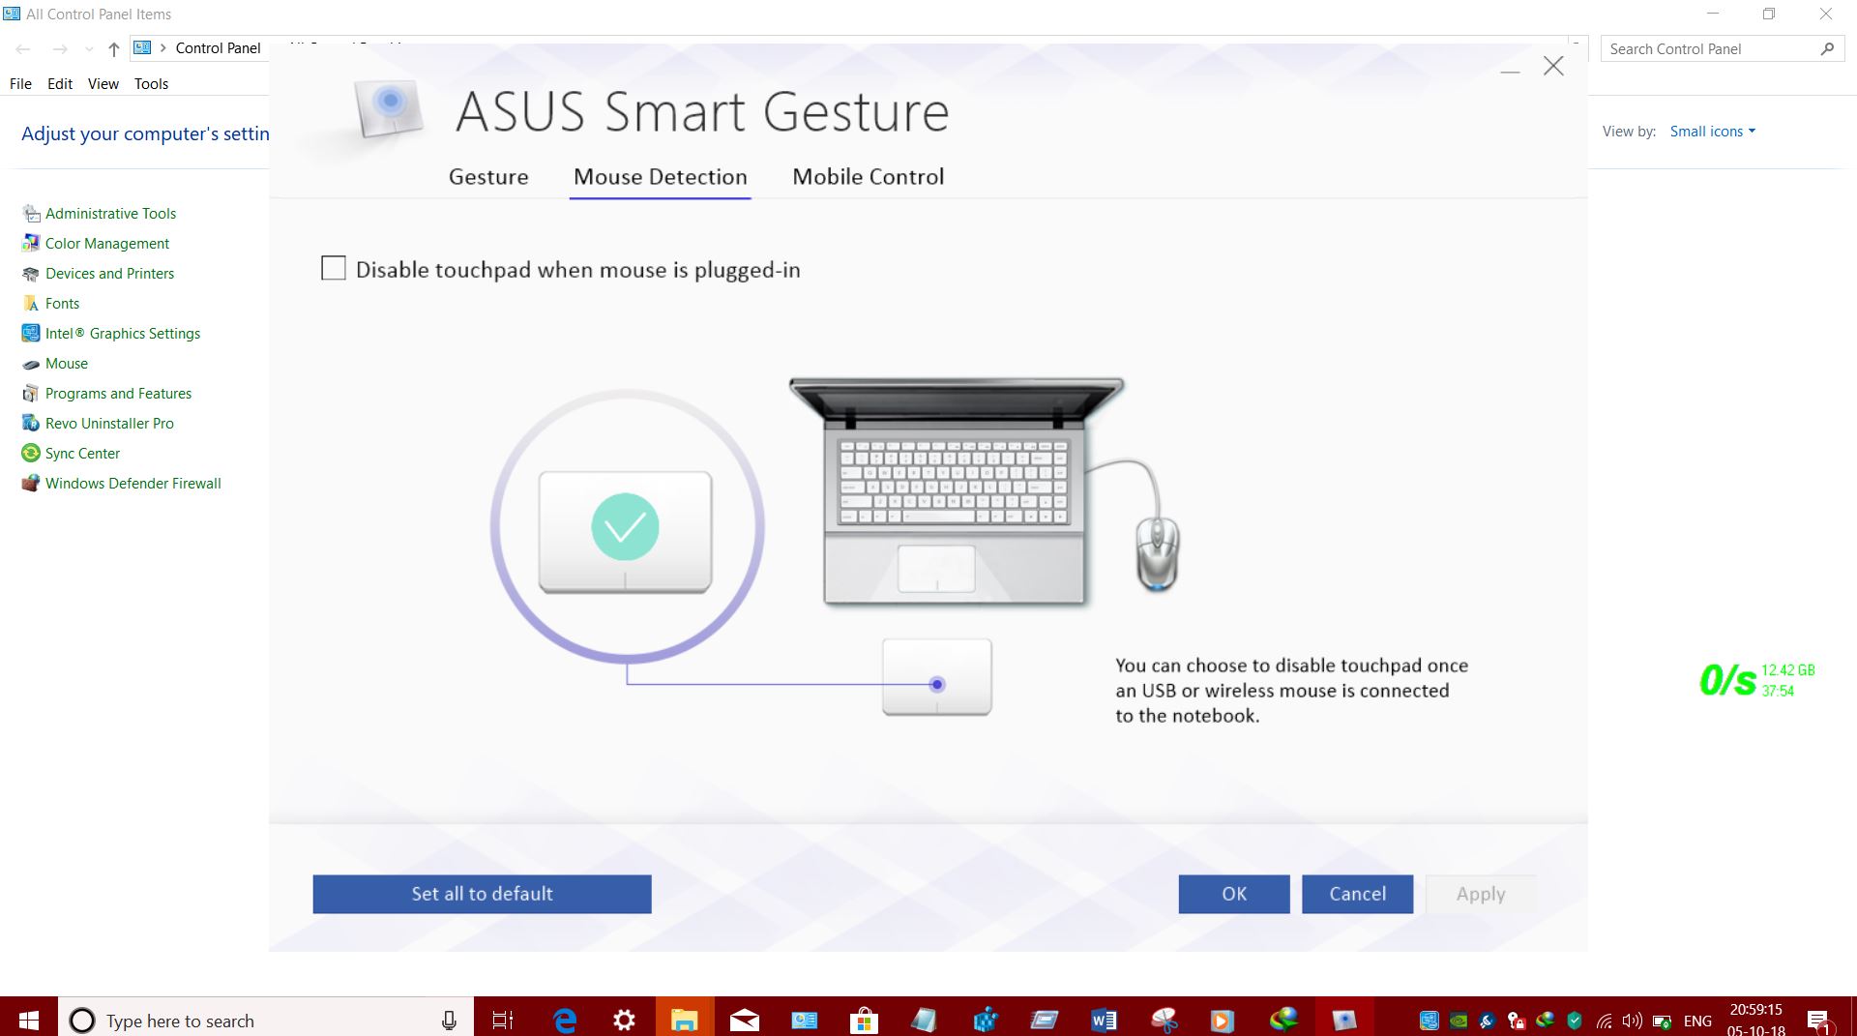
Task: Open Windows Defender Firewall
Action: click(x=122, y=484)
